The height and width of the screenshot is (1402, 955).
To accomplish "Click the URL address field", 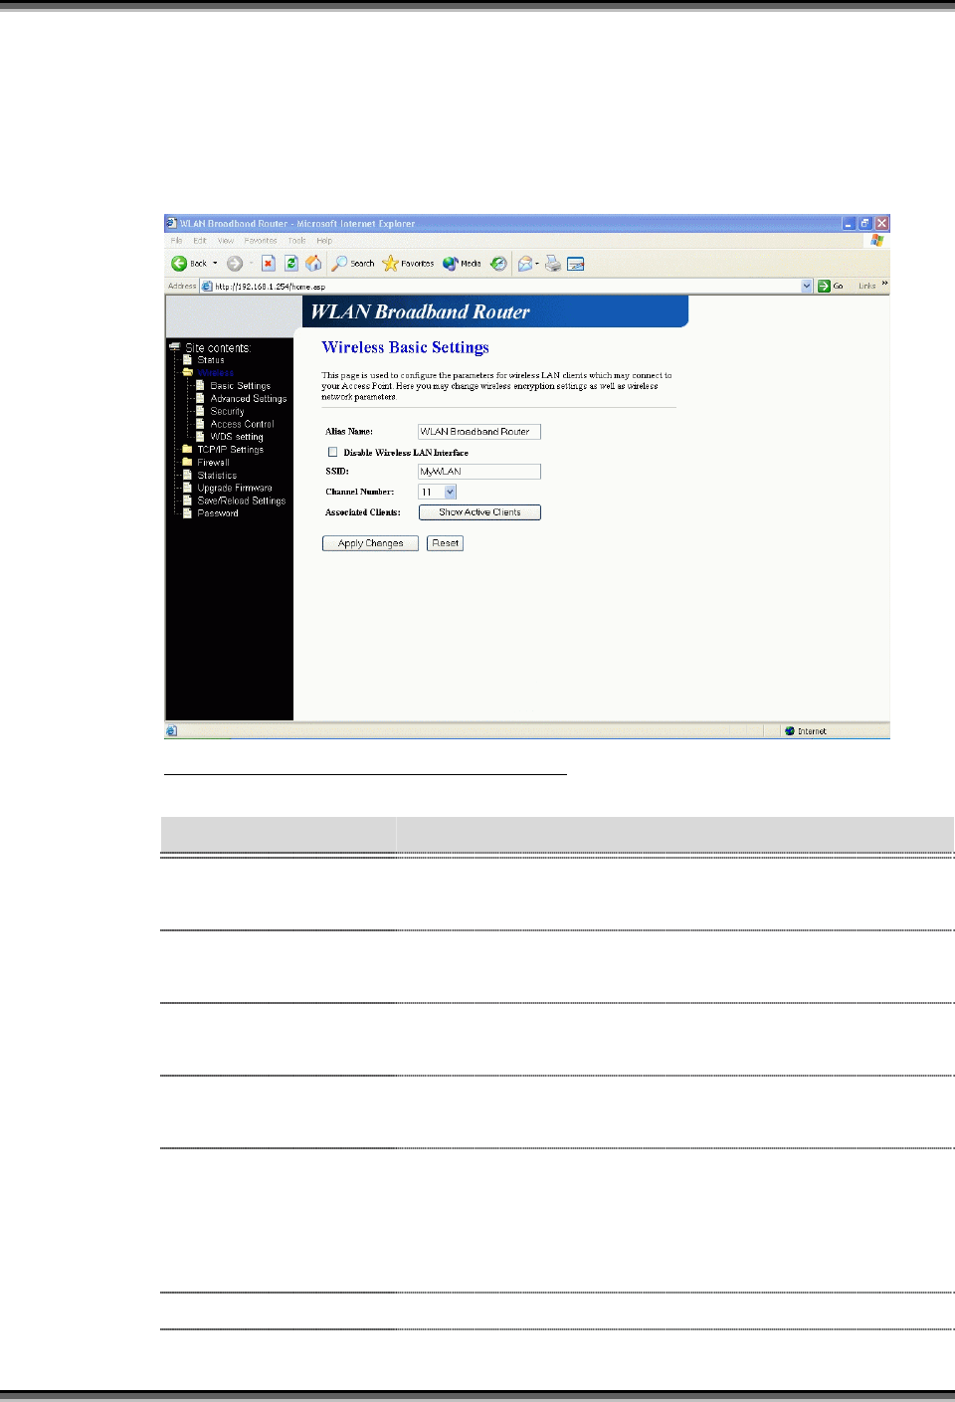I will (x=506, y=286).
